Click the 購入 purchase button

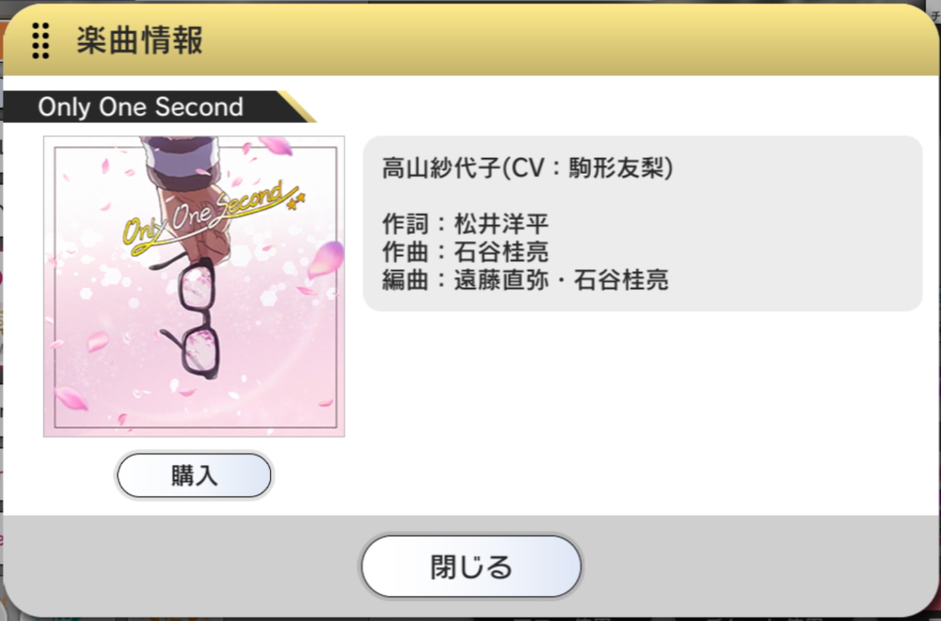(x=194, y=475)
